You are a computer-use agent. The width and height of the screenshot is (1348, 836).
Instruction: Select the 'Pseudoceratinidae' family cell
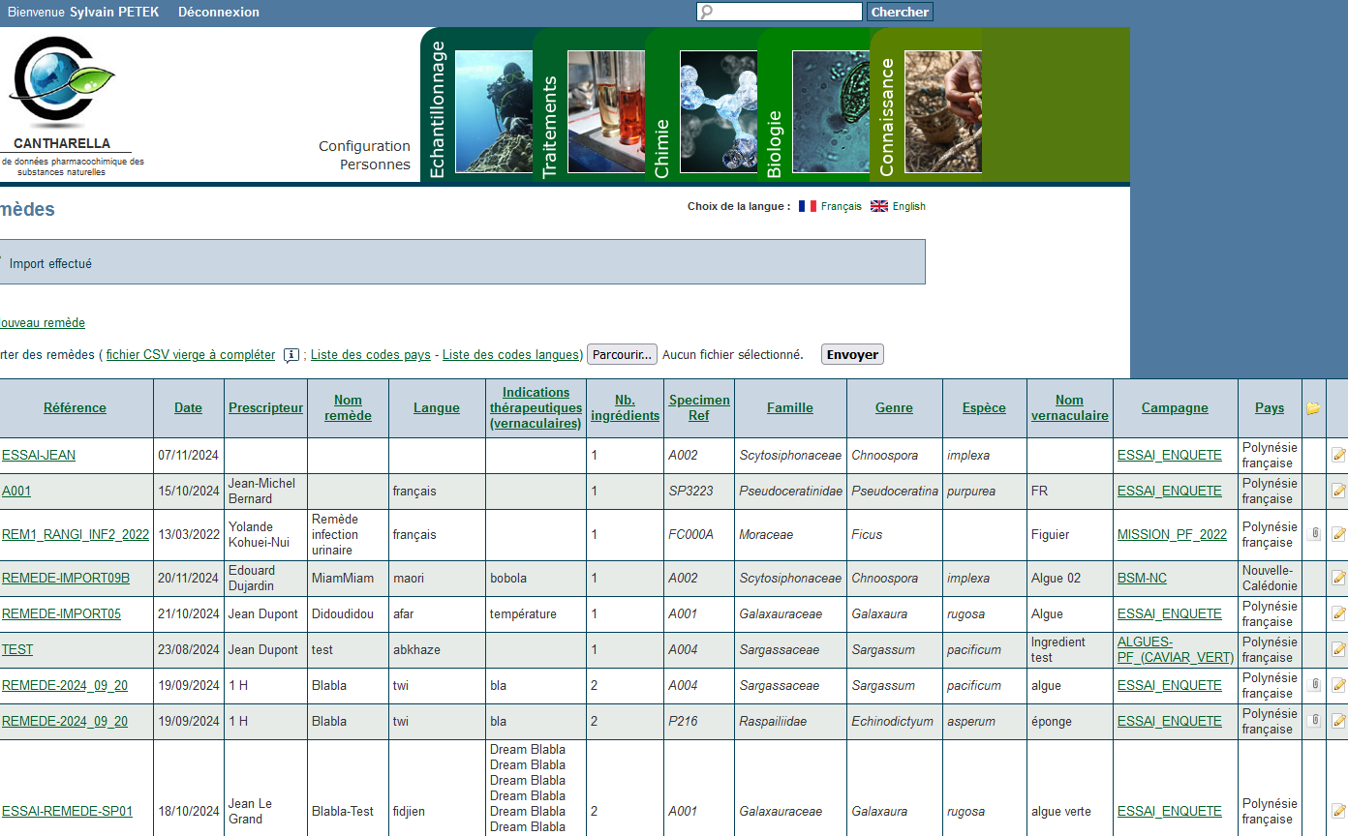pyautogui.click(x=790, y=491)
